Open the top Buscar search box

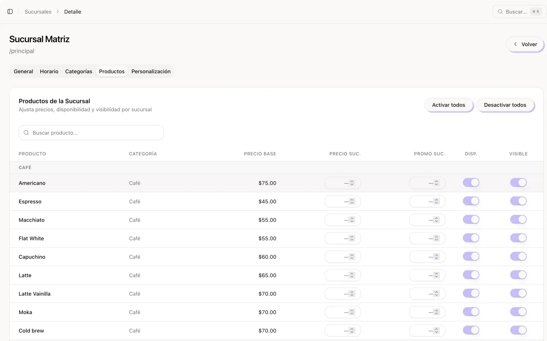point(519,12)
